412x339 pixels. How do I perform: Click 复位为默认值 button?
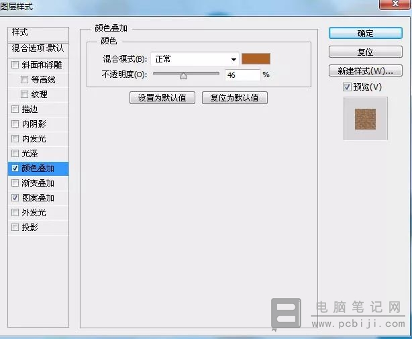click(x=235, y=98)
